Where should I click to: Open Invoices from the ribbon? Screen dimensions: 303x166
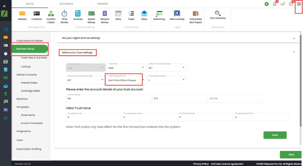78,15
